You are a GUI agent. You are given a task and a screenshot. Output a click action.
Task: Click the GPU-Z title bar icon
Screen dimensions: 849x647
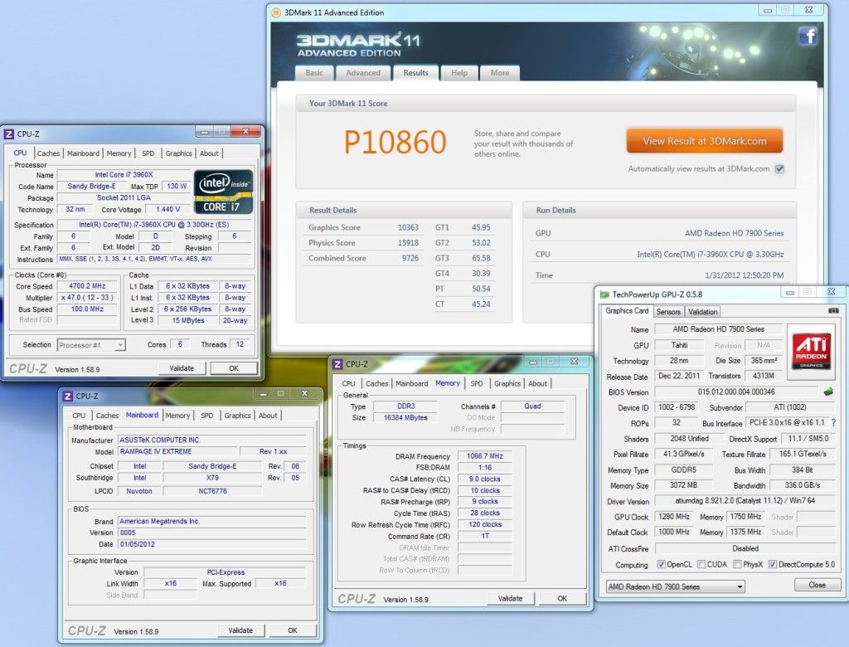[x=604, y=294]
